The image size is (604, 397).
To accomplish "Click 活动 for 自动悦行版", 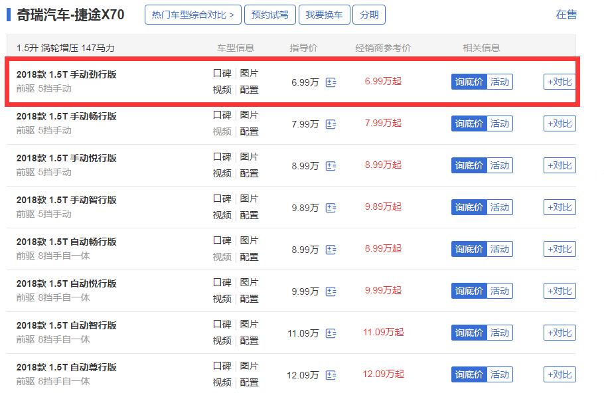I will click(500, 291).
